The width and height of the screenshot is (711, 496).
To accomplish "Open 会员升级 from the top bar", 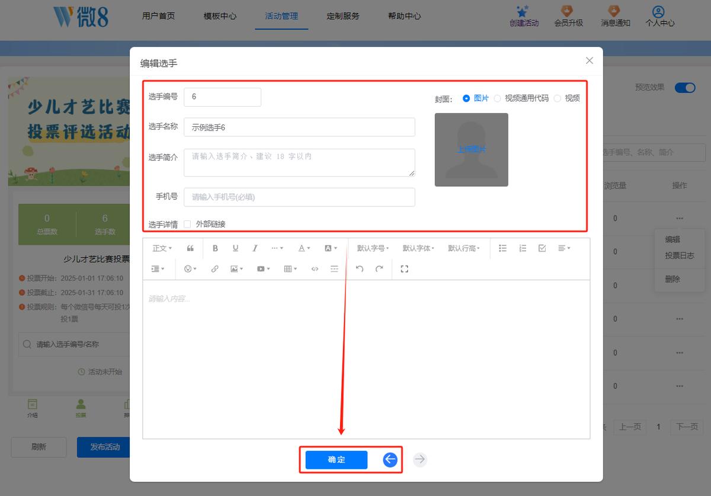I will click(568, 17).
